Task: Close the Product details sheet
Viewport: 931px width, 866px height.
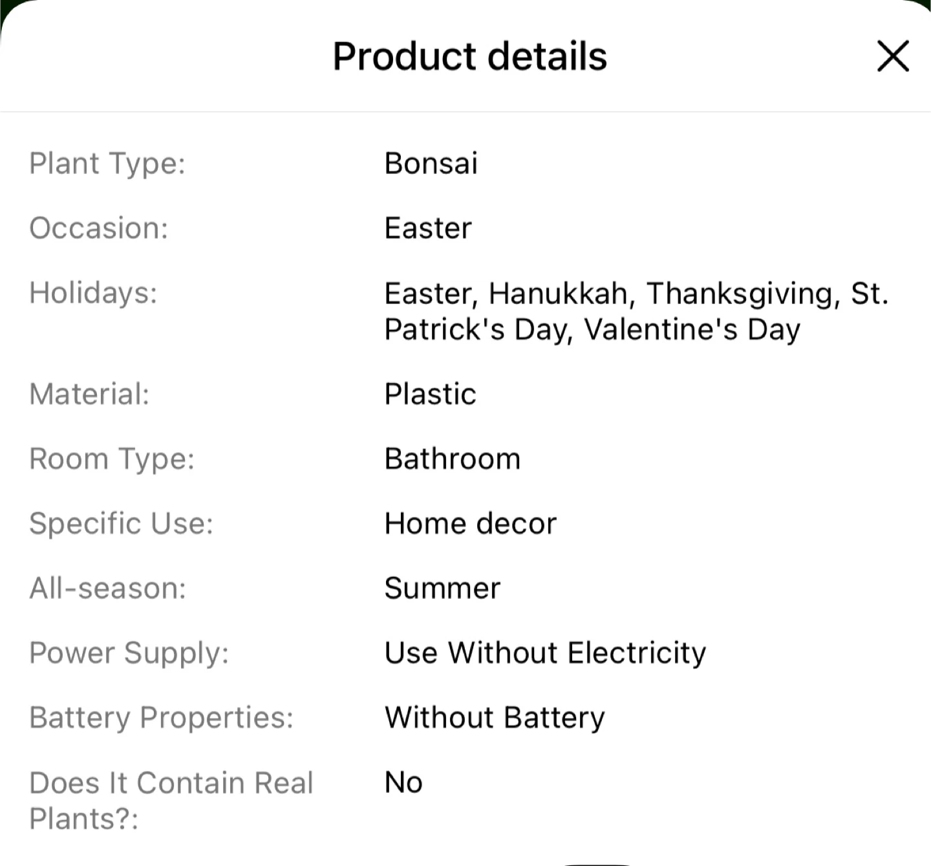Action: click(893, 56)
